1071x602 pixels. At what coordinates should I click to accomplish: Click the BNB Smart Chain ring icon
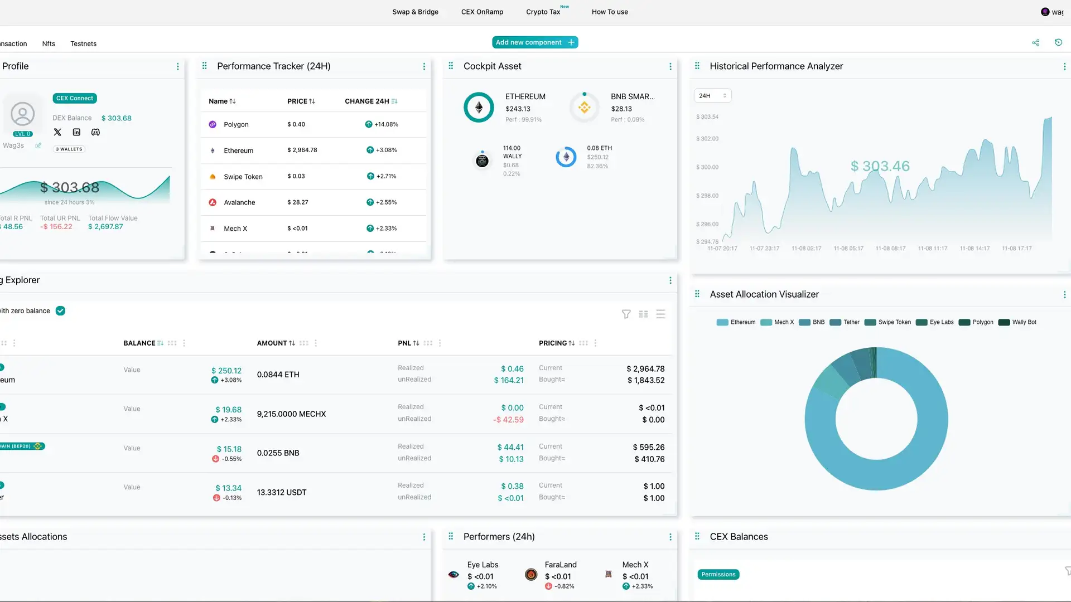(x=584, y=108)
